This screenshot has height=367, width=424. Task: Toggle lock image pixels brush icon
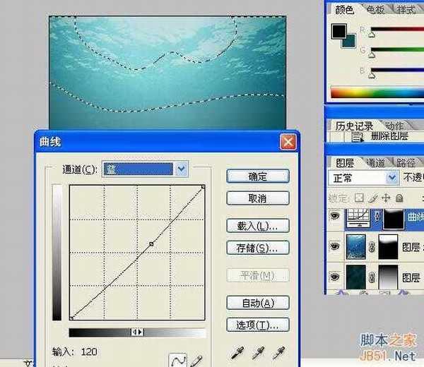coord(373,198)
